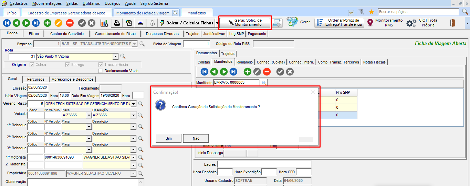Viewport: 470px width, 186px height.
Task: Switch to the Gerenciamento de Risco tab
Action: coord(115,34)
